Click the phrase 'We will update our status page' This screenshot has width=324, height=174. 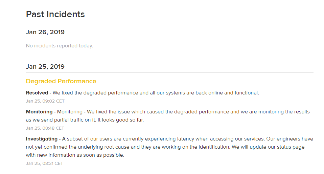(268, 147)
